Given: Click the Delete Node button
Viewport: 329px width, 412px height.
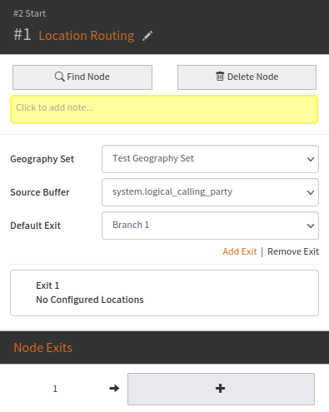Looking at the screenshot, I should (x=247, y=77).
